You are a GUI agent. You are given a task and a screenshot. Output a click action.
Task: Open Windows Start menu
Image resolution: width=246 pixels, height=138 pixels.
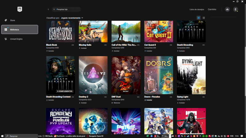click(x=2, y=136)
